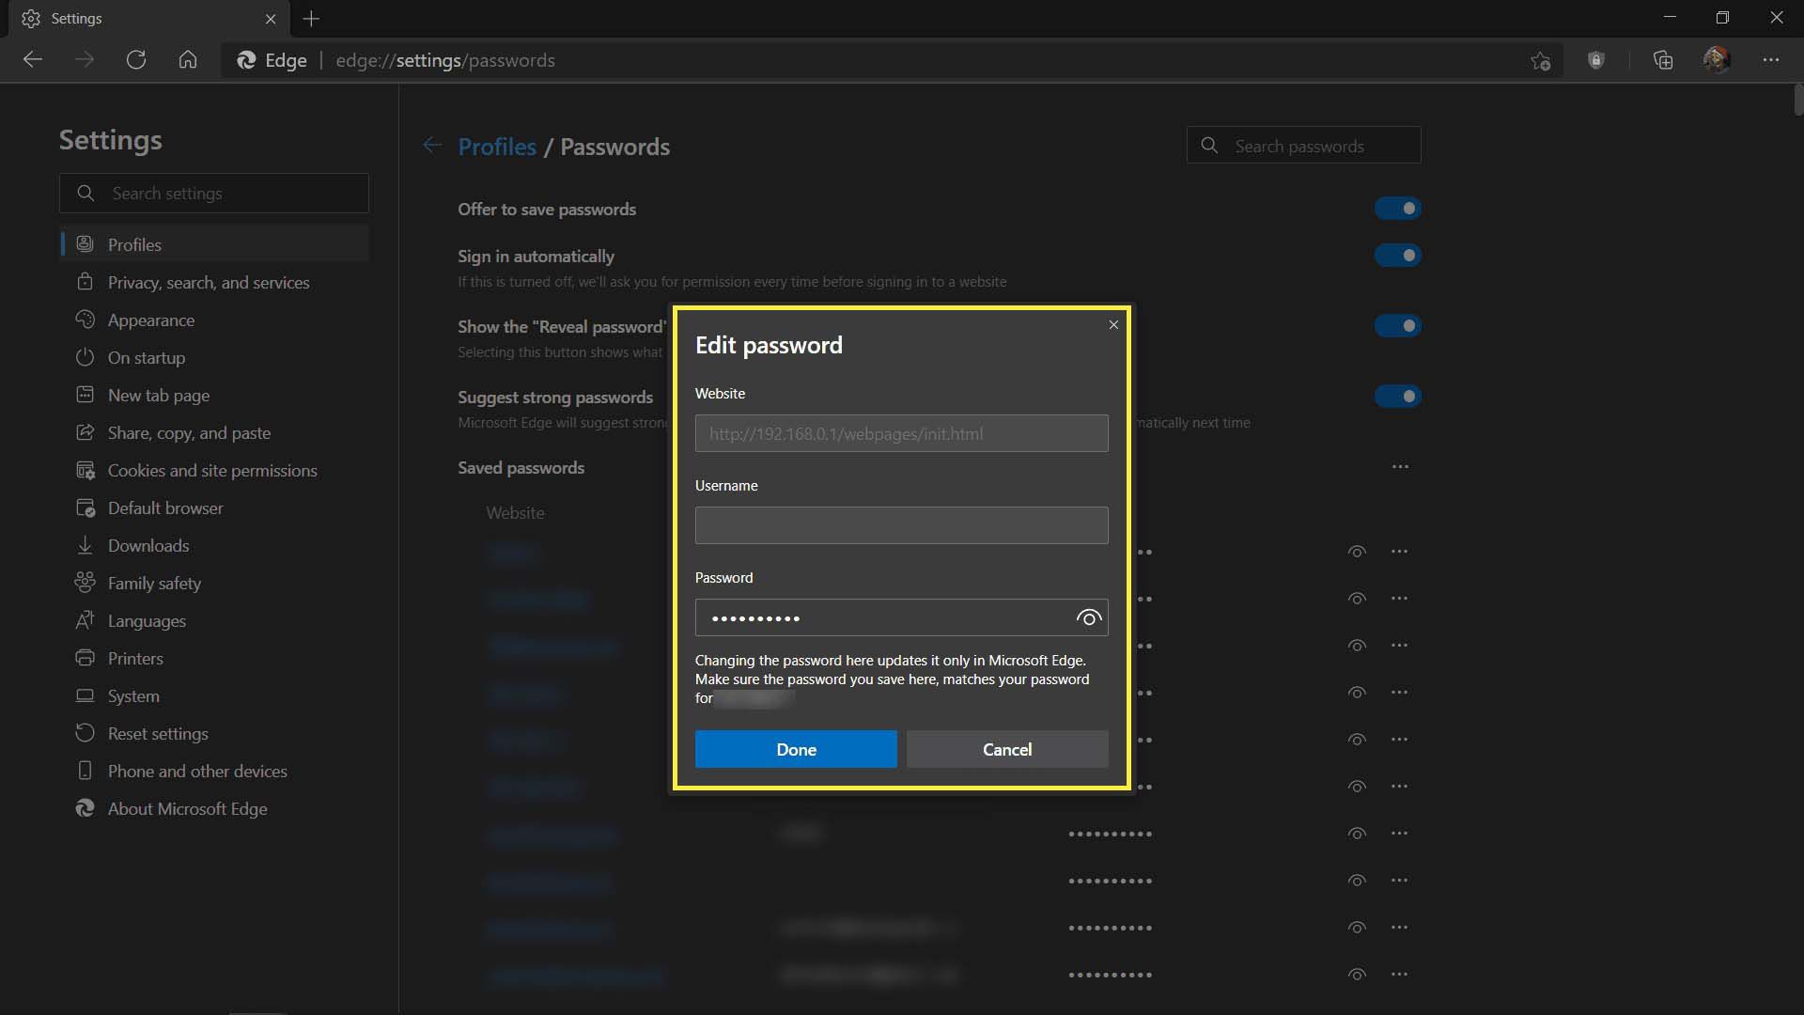1804x1015 pixels.
Task: Expand saved password entry options ellipsis
Action: (x=1399, y=552)
